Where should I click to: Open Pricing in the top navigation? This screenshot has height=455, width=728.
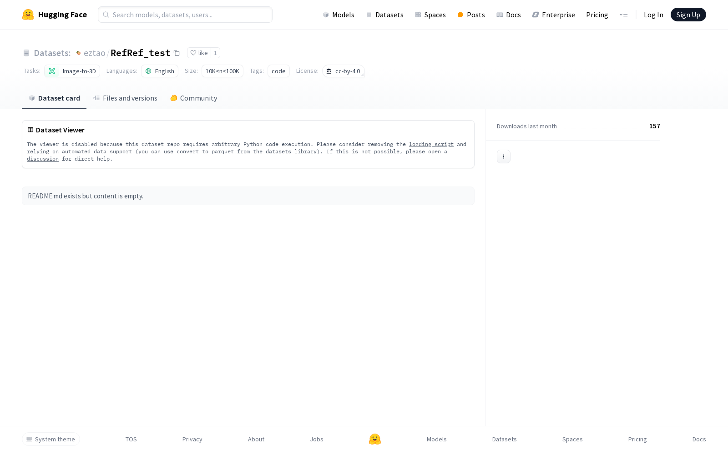click(x=597, y=15)
